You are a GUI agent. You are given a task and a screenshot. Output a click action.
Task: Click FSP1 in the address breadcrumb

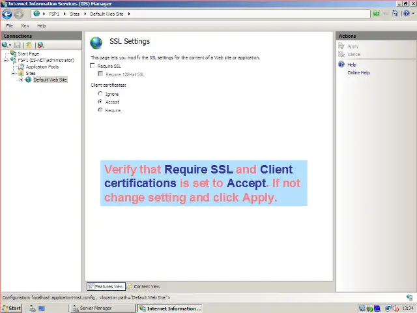point(54,14)
